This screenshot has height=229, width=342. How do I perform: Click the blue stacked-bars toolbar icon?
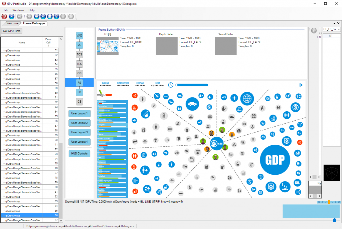tap(50, 16)
